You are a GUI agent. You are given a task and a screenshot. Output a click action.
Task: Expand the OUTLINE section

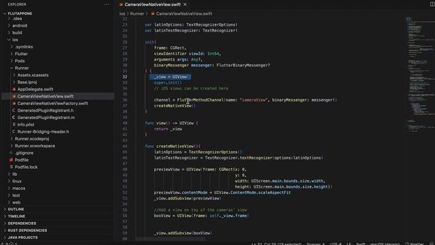click(x=16, y=209)
